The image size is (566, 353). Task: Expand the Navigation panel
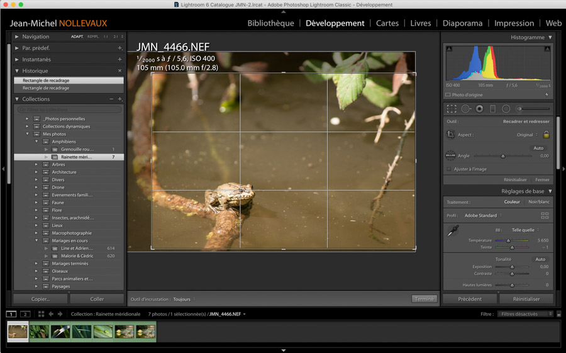pyautogui.click(x=17, y=36)
